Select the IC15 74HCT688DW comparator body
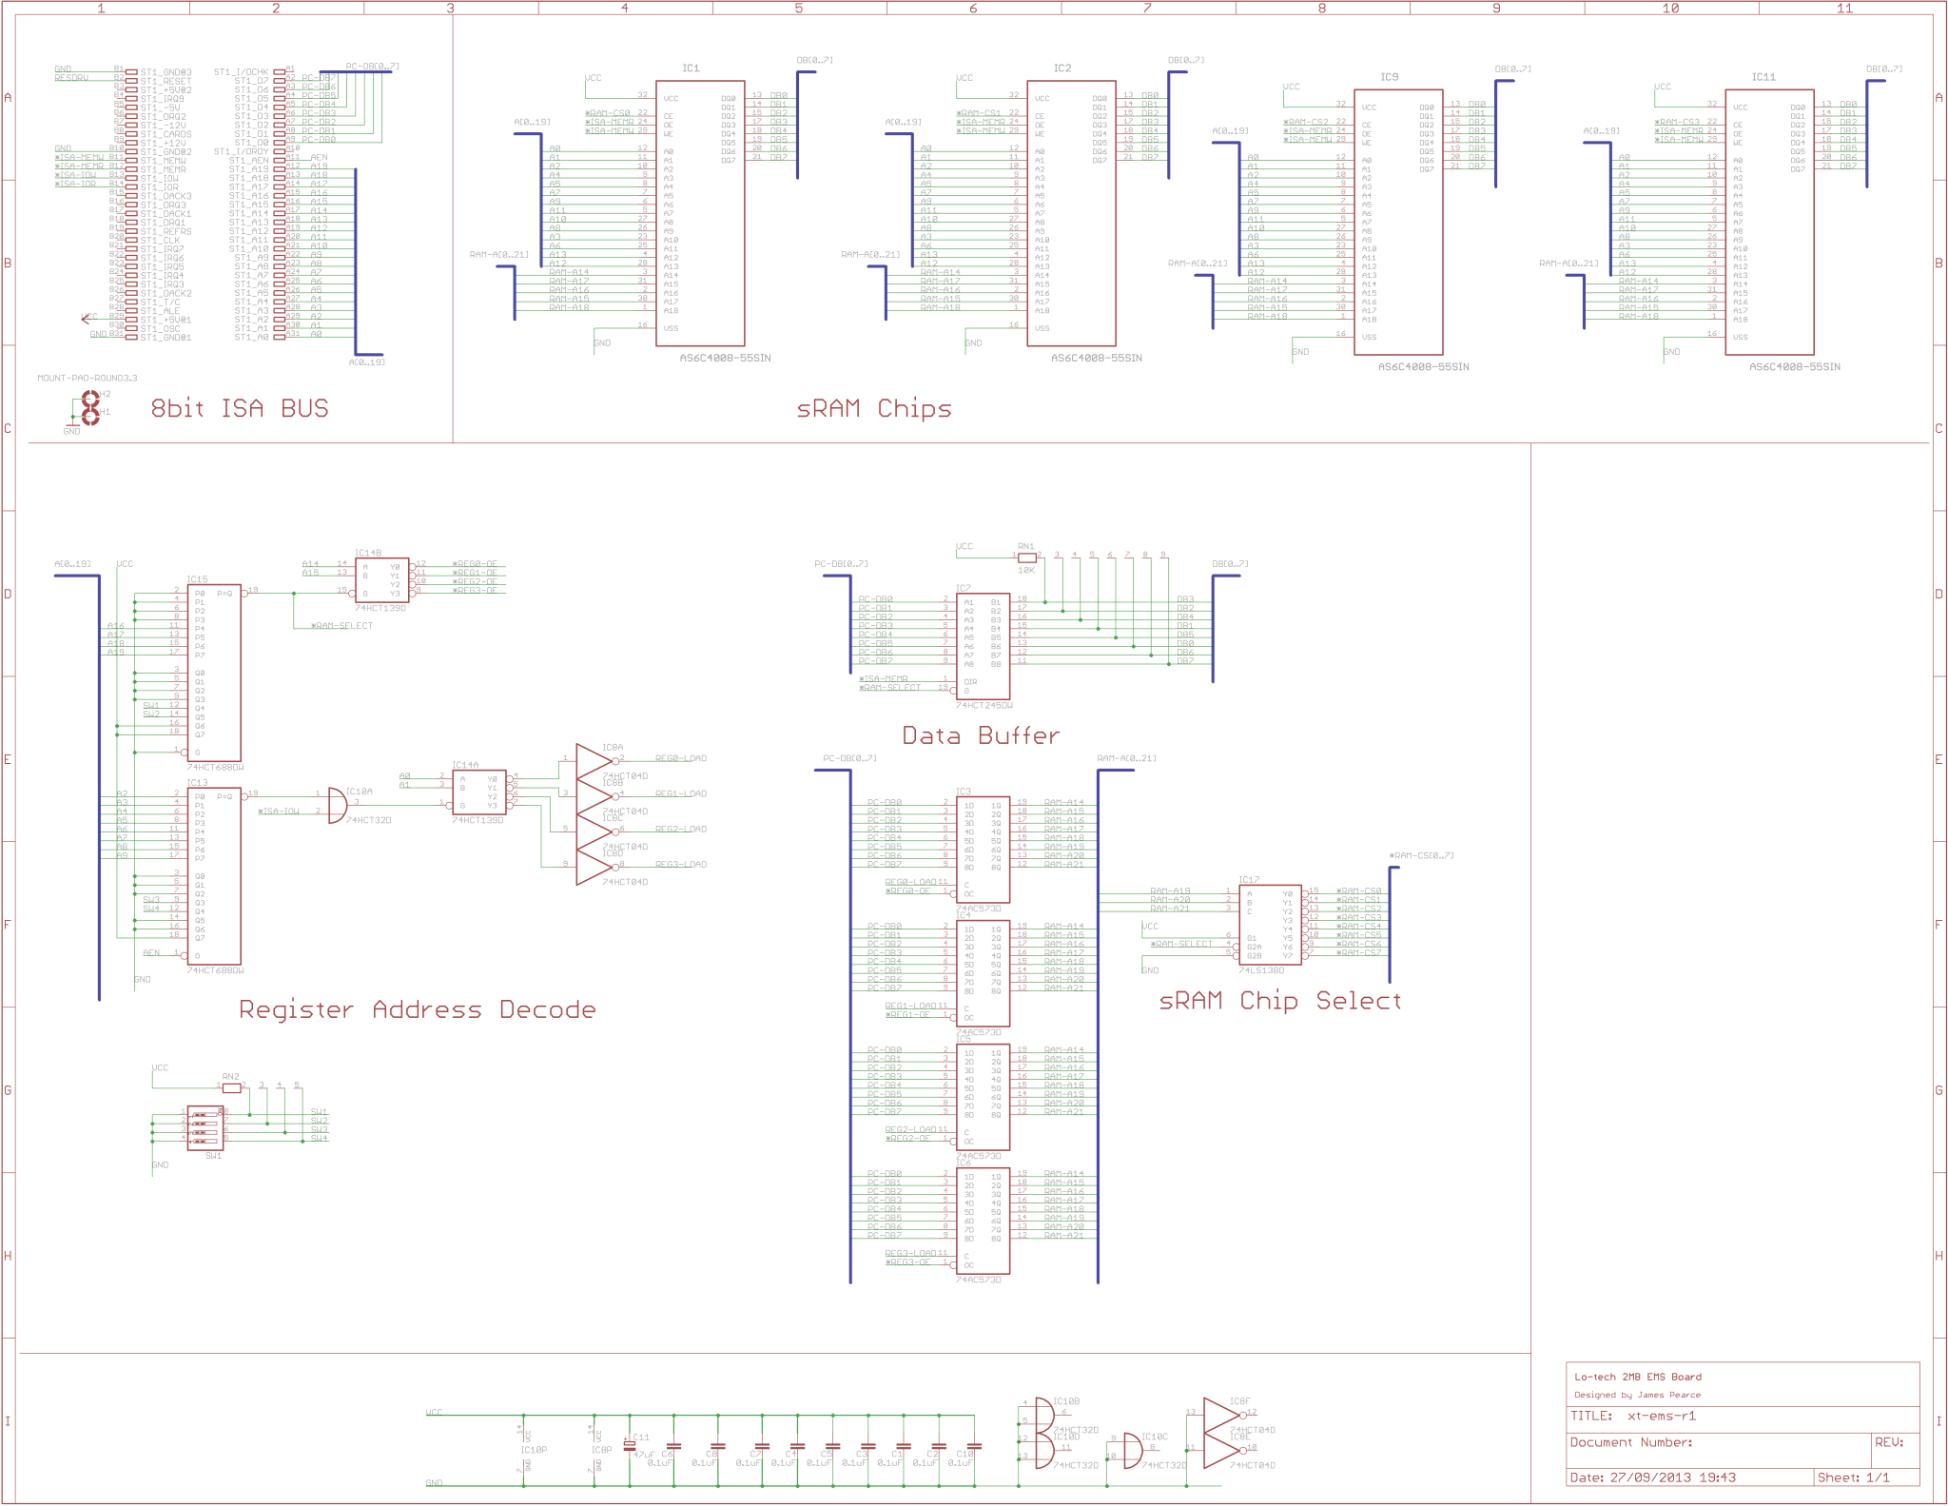This screenshot has width=1948, height=1506. [214, 673]
